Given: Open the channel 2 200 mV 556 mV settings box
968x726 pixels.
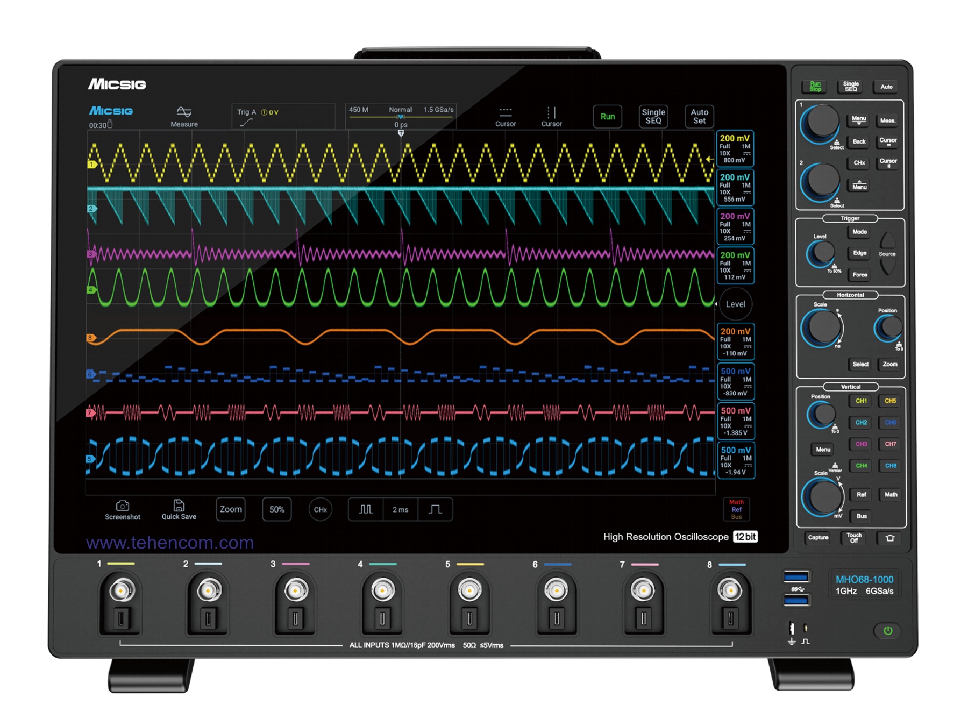Looking at the screenshot, I should pos(736,187).
